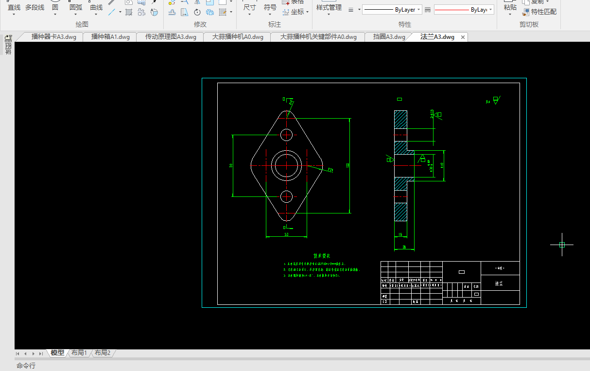Click the puzzle-piece block icon in 绘图
Viewport: 590px width, 371px height.
click(x=141, y=12)
